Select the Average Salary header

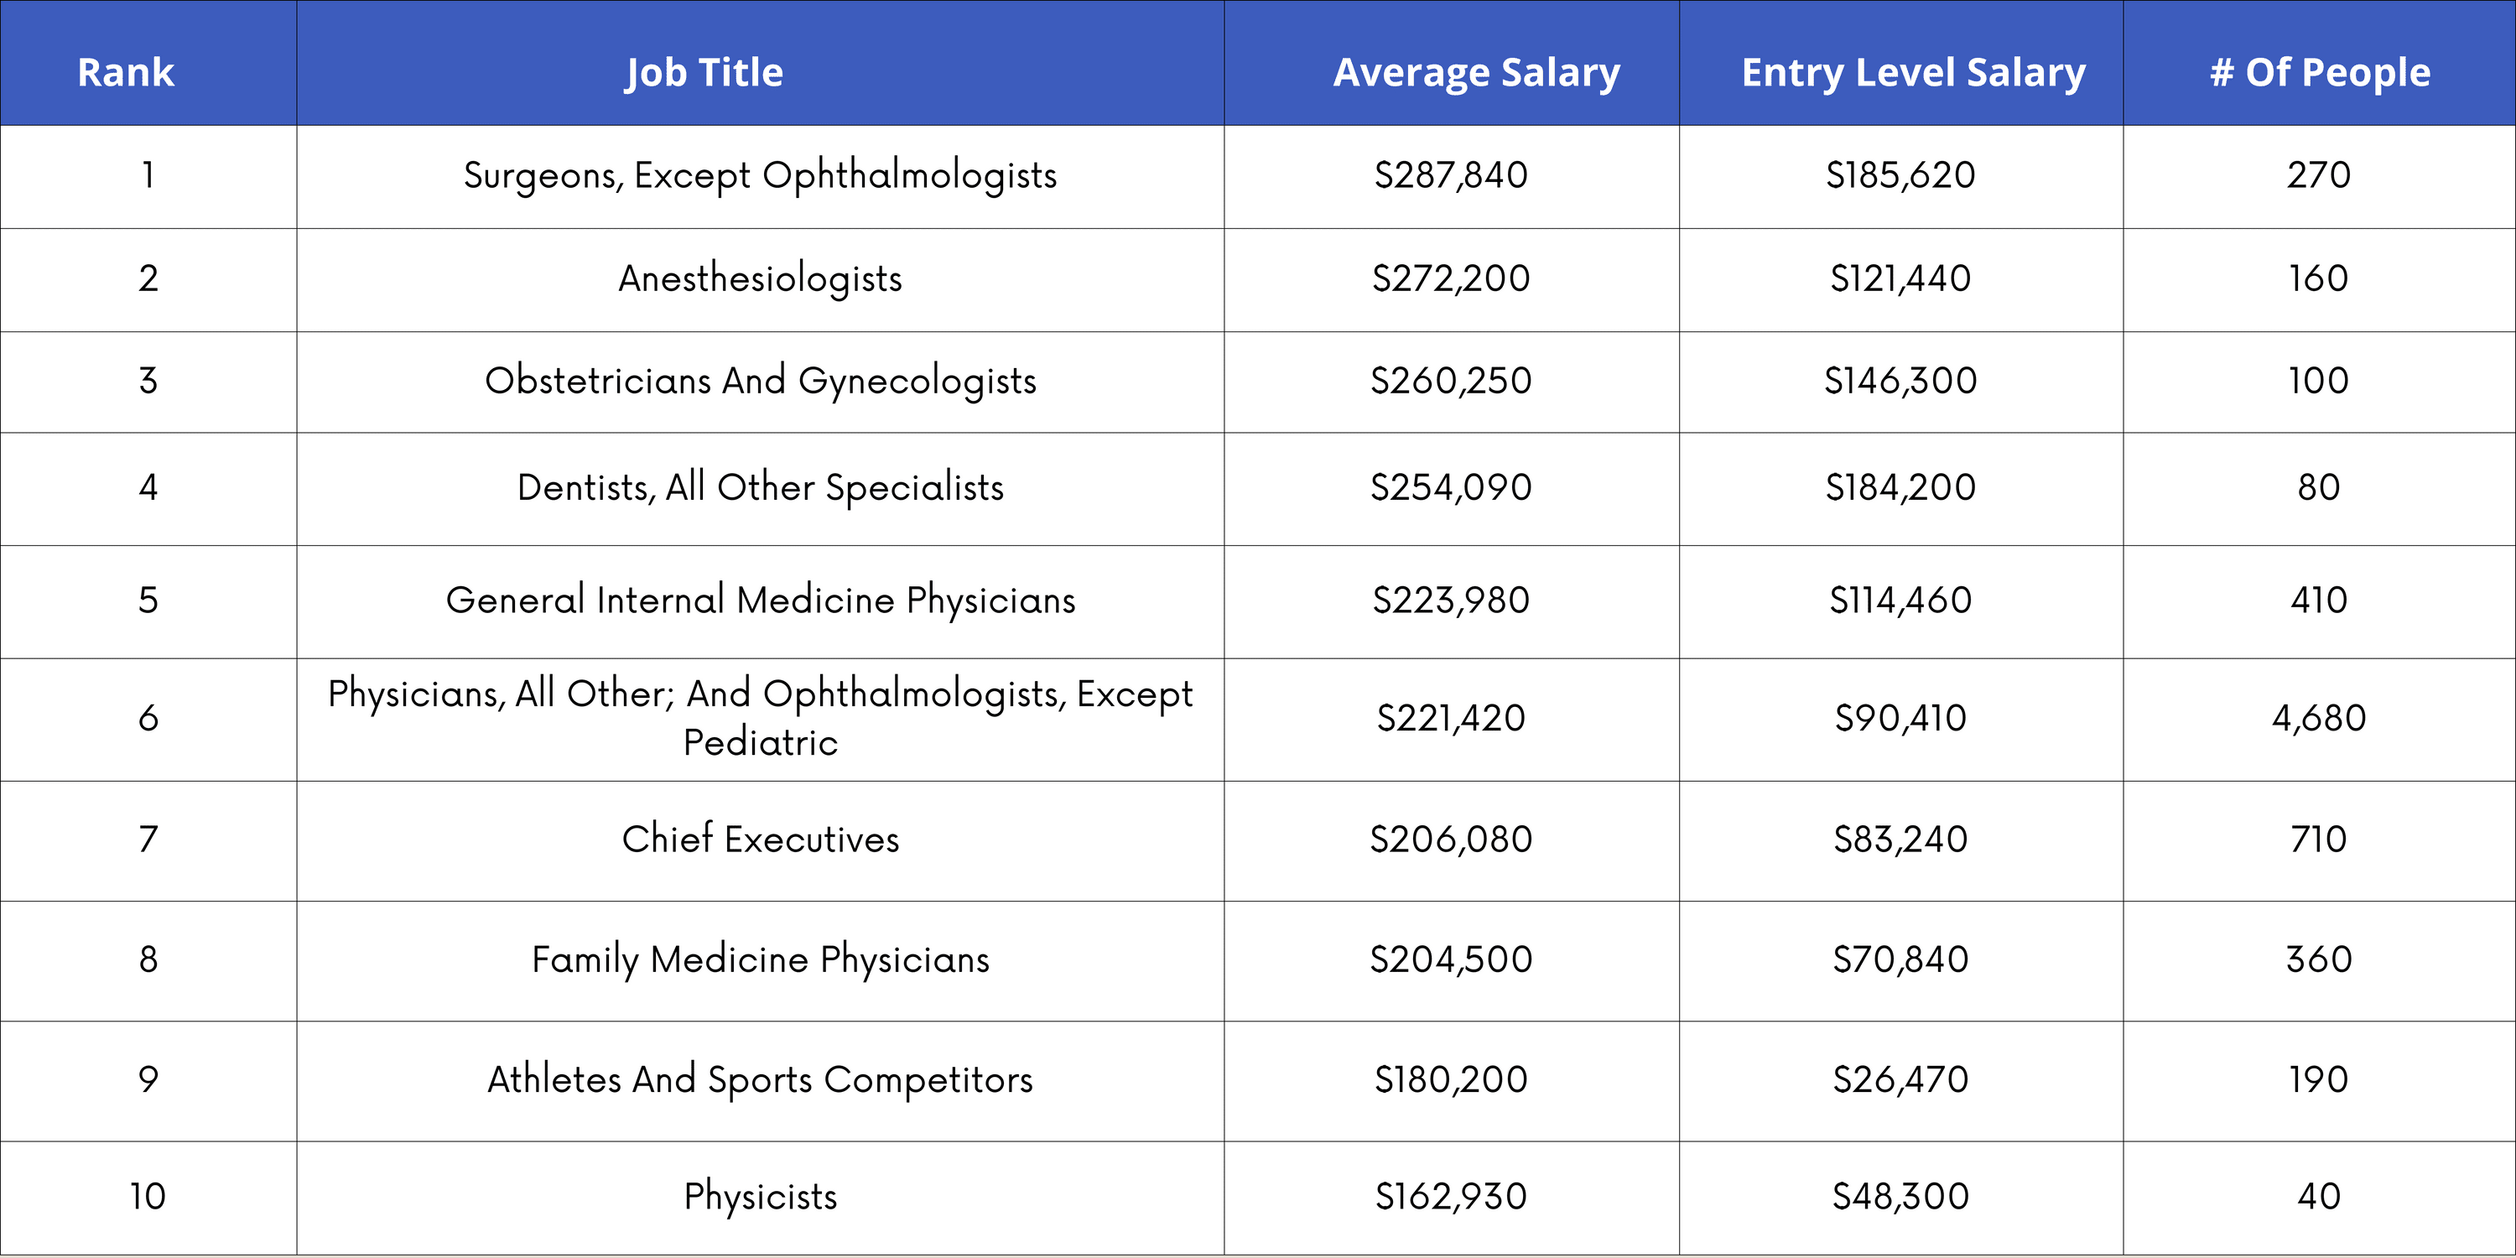(x=1476, y=72)
